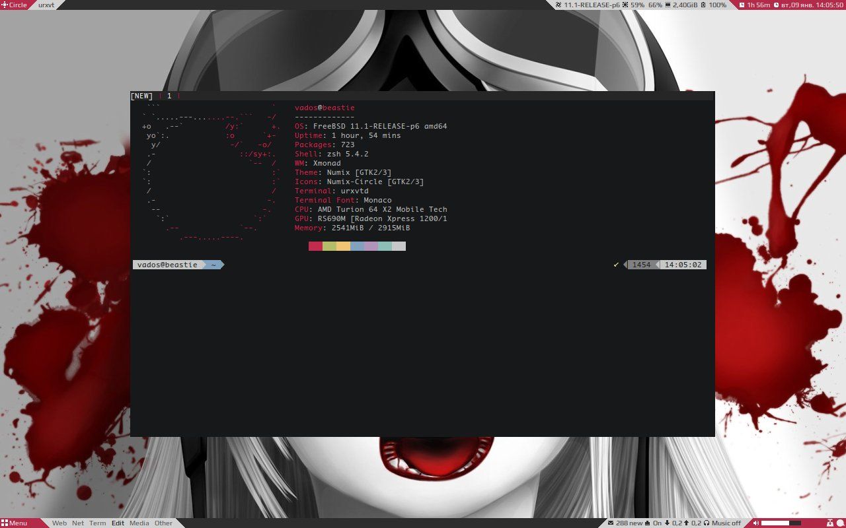Click the purple color block in neofetch
This screenshot has height=528, width=846.
tap(371, 246)
